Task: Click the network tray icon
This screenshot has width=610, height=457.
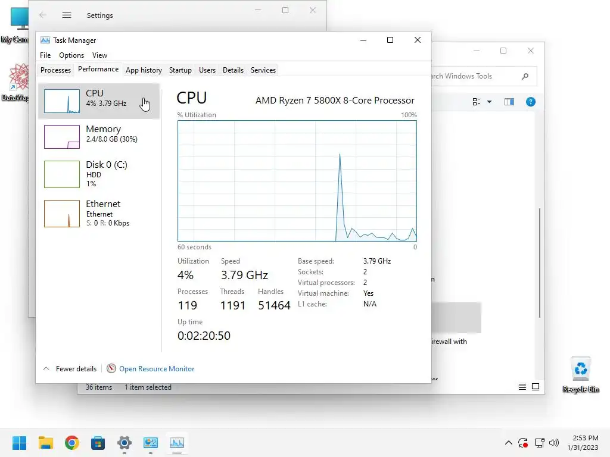Action: click(x=539, y=443)
